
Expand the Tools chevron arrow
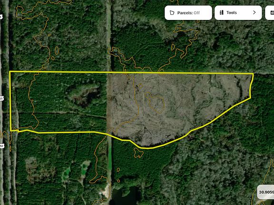[254, 12]
